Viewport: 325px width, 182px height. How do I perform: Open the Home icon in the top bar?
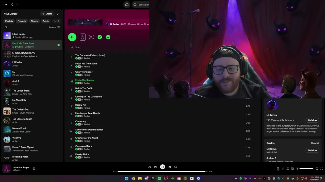(x=127, y=5)
